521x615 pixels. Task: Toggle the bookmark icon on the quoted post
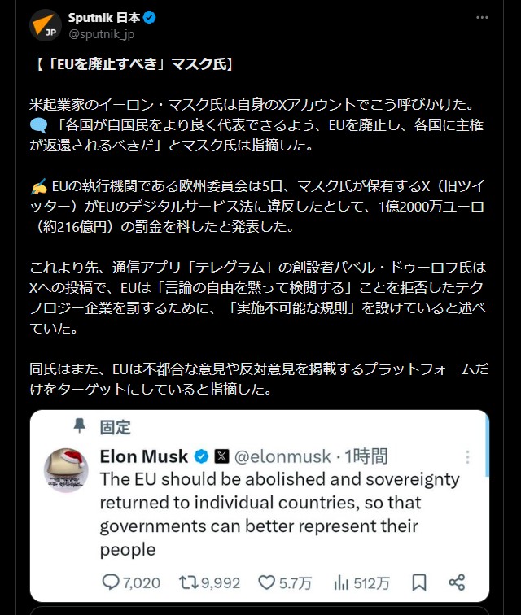[x=419, y=582]
